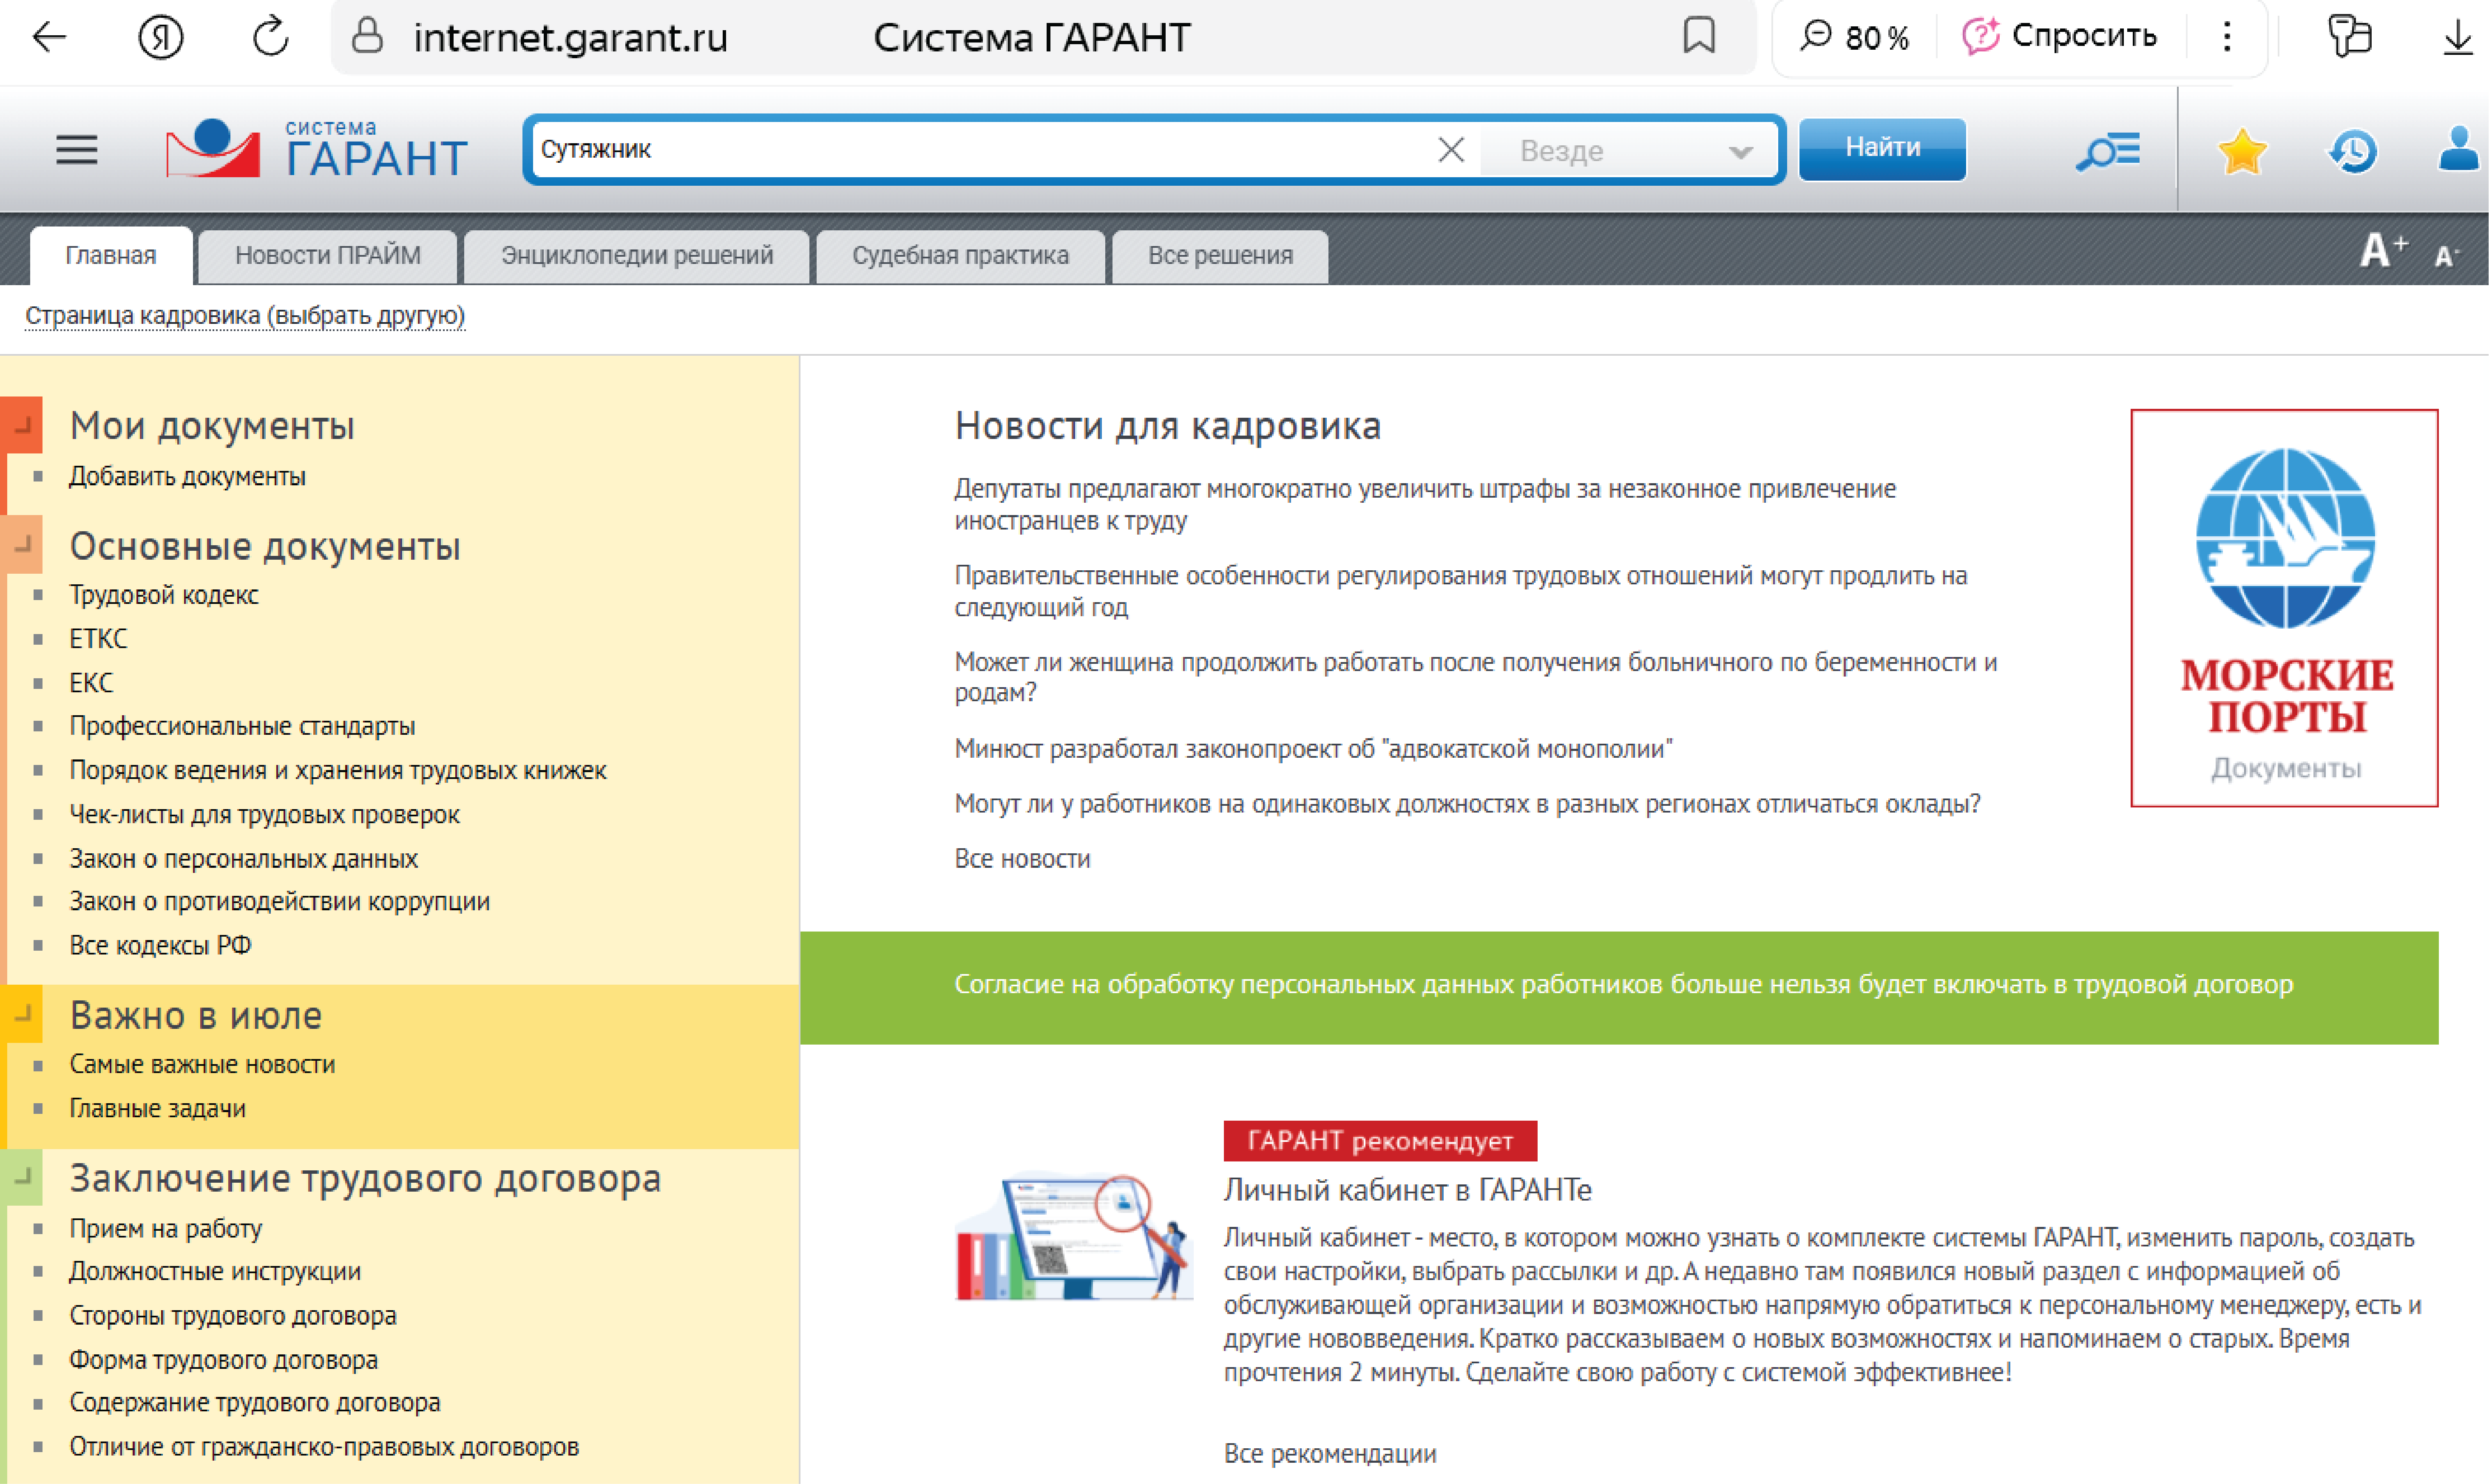Open Самые важные новости
The image size is (2489, 1484).
pyautogui.click(x=202, y=1064)
